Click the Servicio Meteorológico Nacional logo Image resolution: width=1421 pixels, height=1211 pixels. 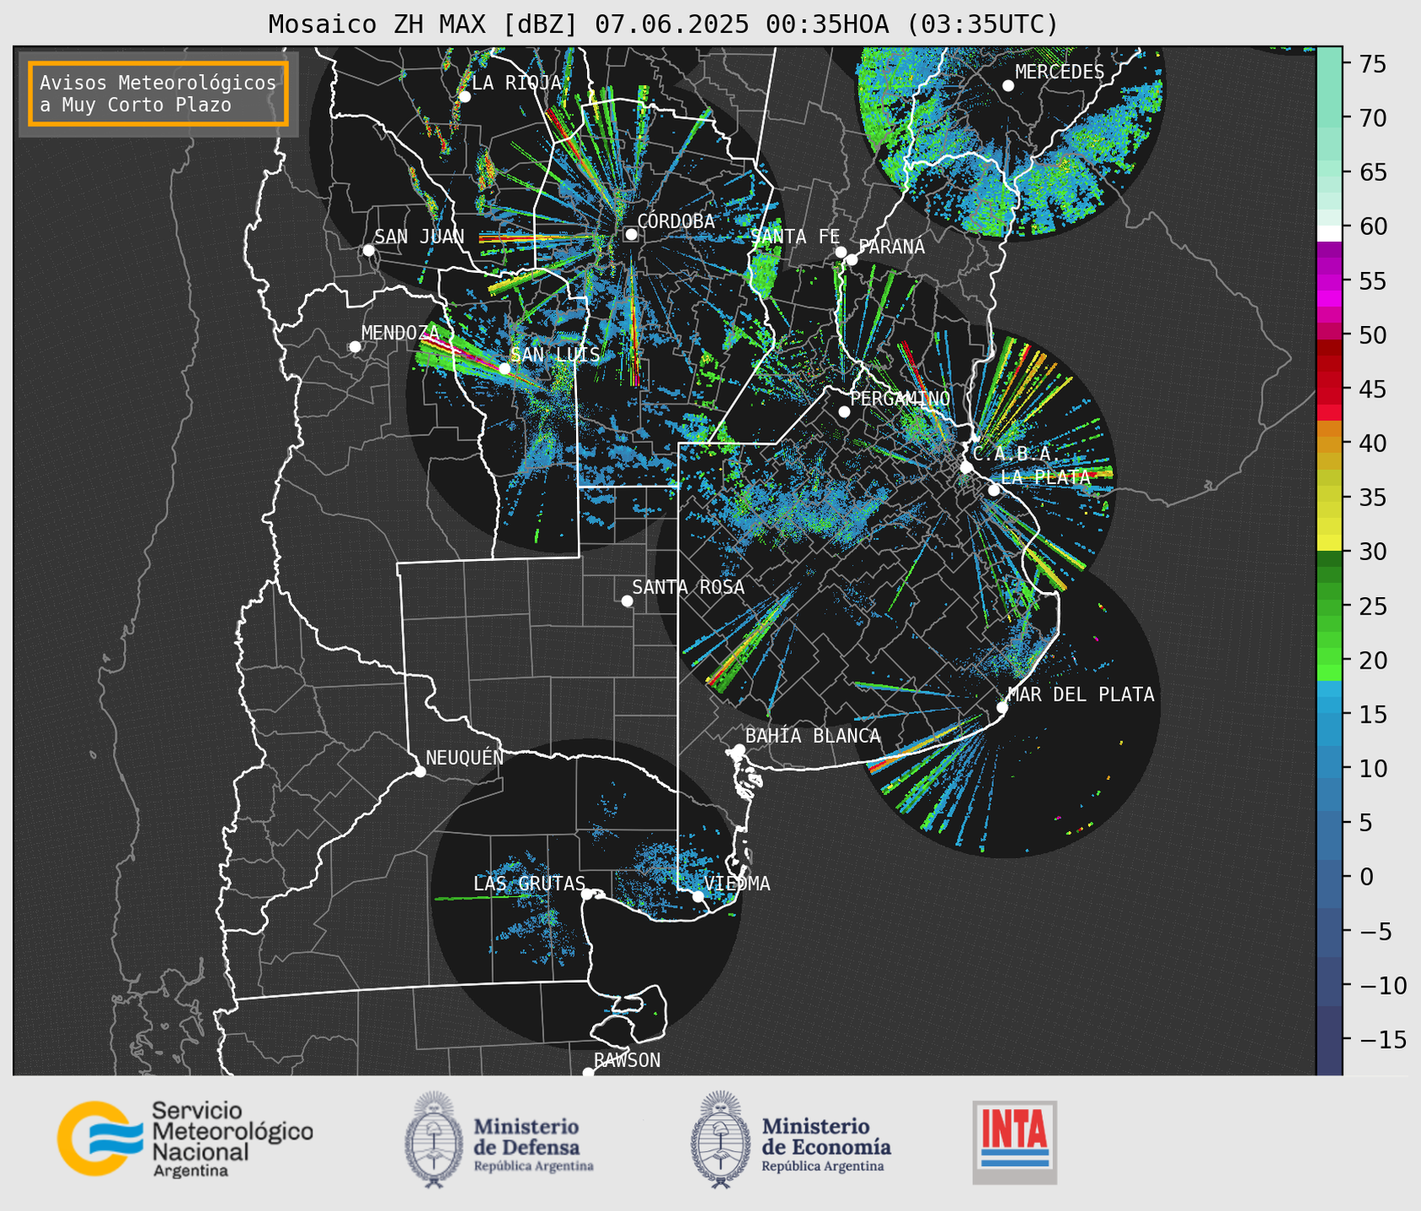(x=184, y=1139)
